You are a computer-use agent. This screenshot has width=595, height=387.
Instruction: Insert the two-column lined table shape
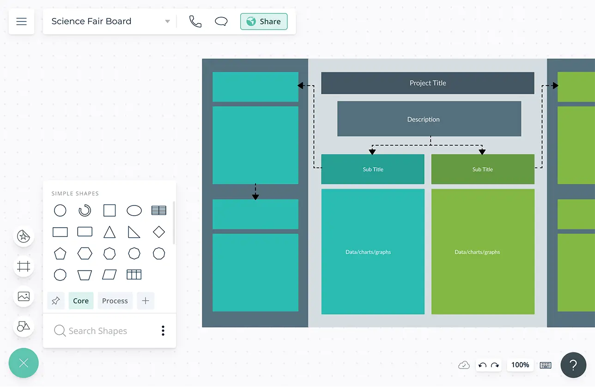(x=159, y=211)
